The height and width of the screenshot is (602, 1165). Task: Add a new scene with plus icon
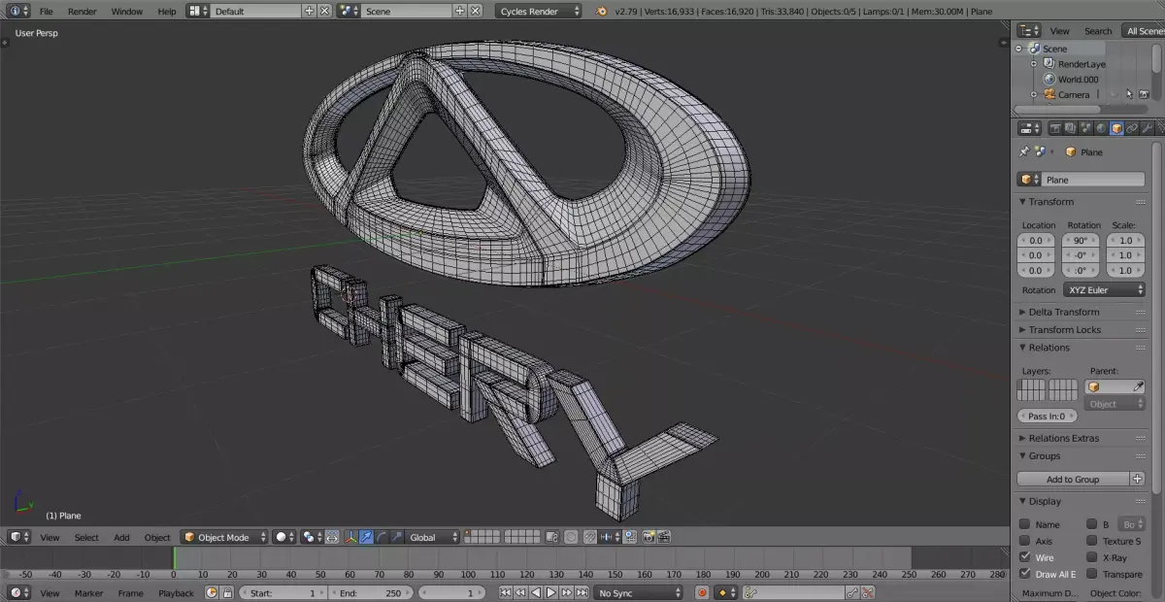[460, 11]
